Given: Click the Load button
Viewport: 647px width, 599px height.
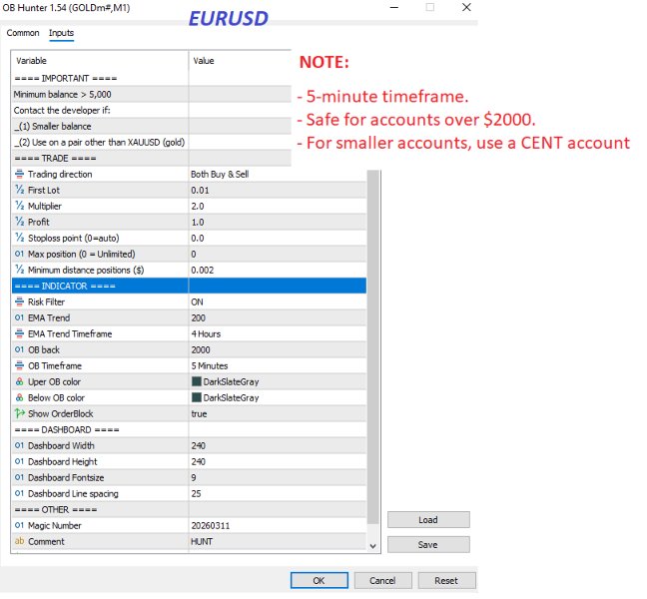Looking at the screenshot, I should (428, 520).
